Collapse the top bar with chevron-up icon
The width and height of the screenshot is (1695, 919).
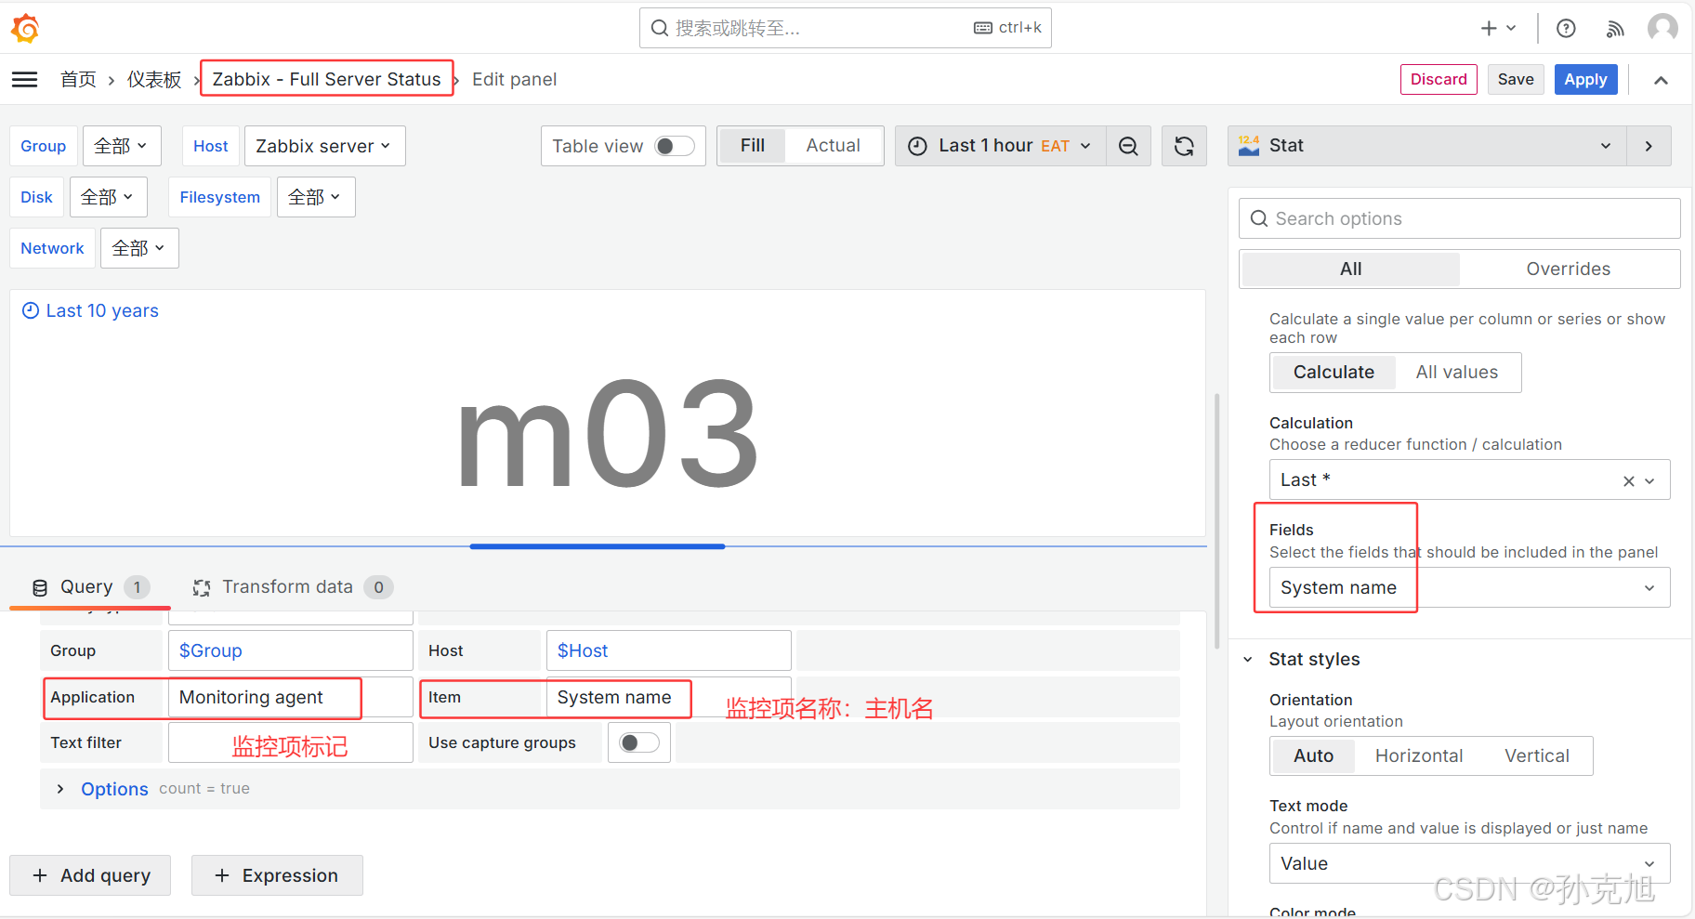coord(1661,80)
